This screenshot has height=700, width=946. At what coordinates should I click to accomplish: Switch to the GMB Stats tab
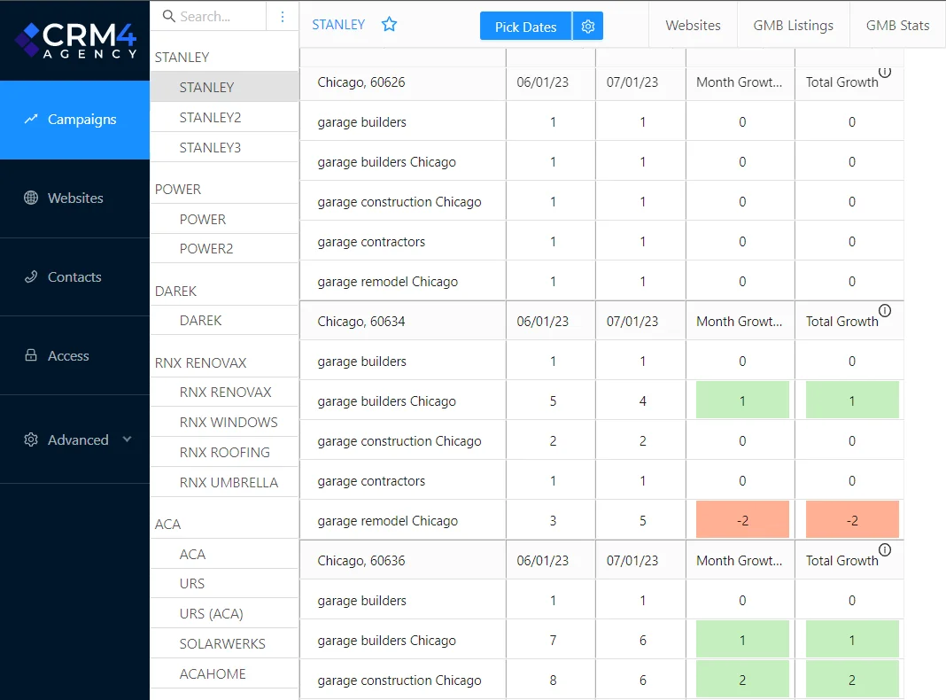tap(897, 25)
